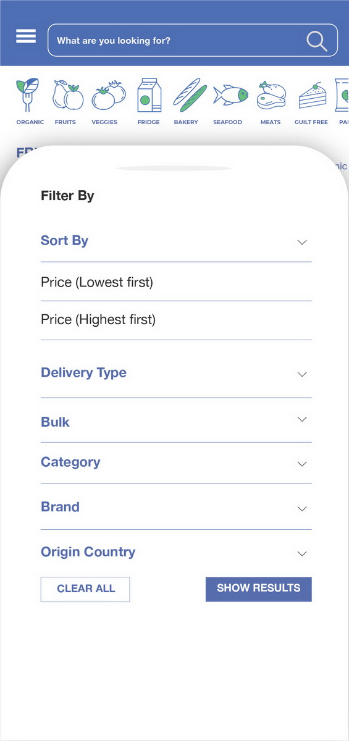Screen dimensions: 349x741
Task: Expand the Category filter
Action: (176, 463)
